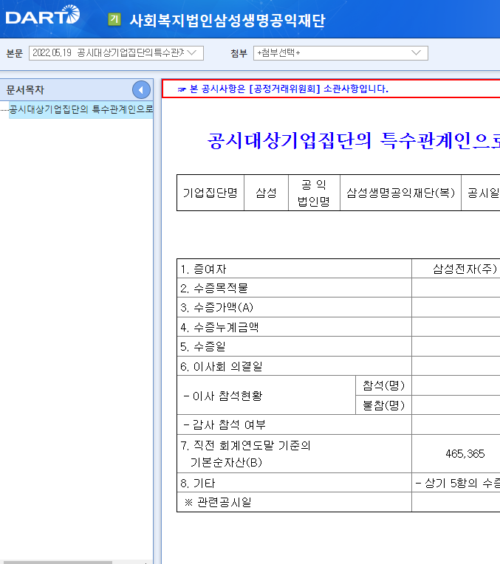Click the 공시일 header cell
Image resolution: width=500 pixels, height=564 pixels.
pyautogui.click(x=481, y=193)
